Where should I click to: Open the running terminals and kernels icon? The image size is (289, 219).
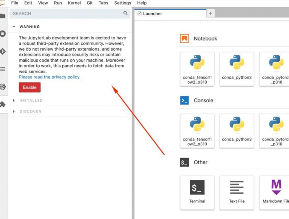click(3, 34)
